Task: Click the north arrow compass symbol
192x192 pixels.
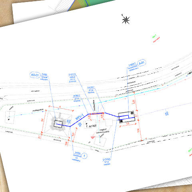Action: 126,20
